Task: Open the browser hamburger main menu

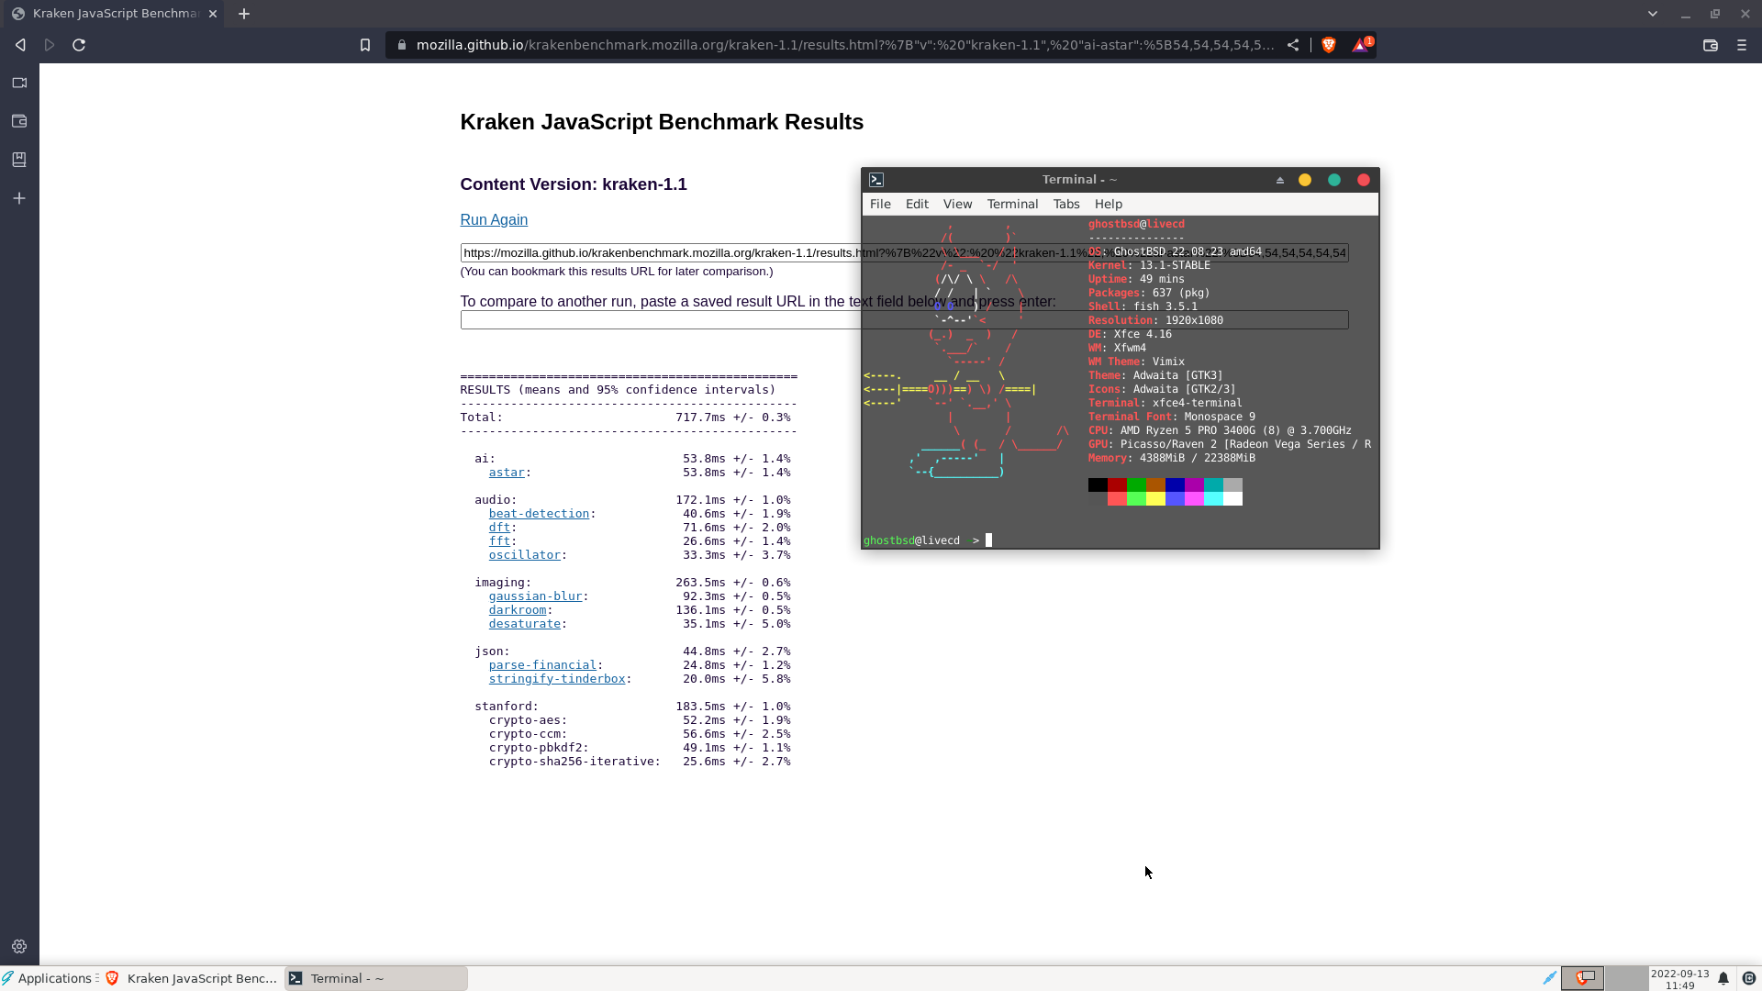Action: click(x=1742, y=45)
